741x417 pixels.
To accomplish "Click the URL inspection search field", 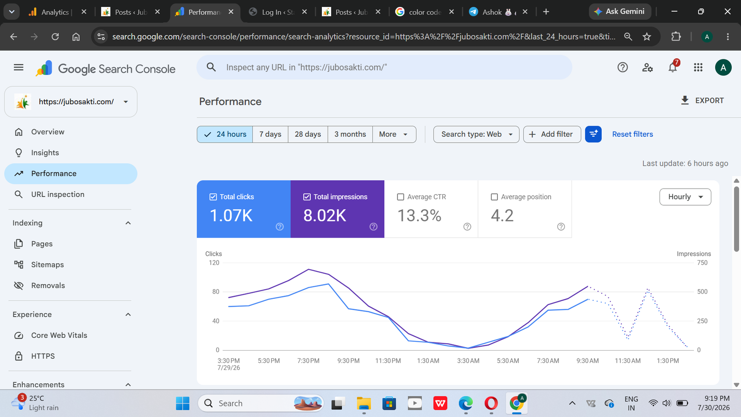I will click(384, 68).
